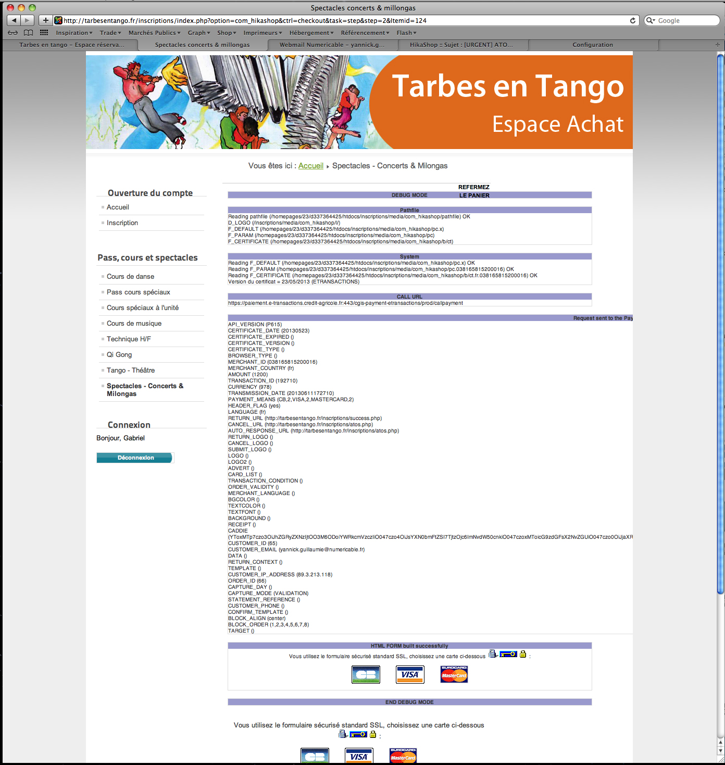Viewport: 725px width, 765px height.
Task: Open the Marchés Publics bookmarks dropdown
Action: coord(155,33)
